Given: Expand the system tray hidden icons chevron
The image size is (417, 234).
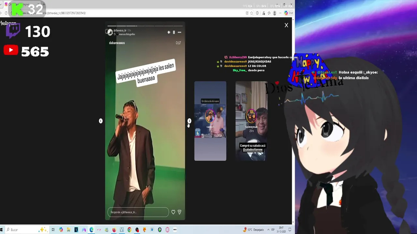Looking at the screenshot, I should click(x=268, y=230).
